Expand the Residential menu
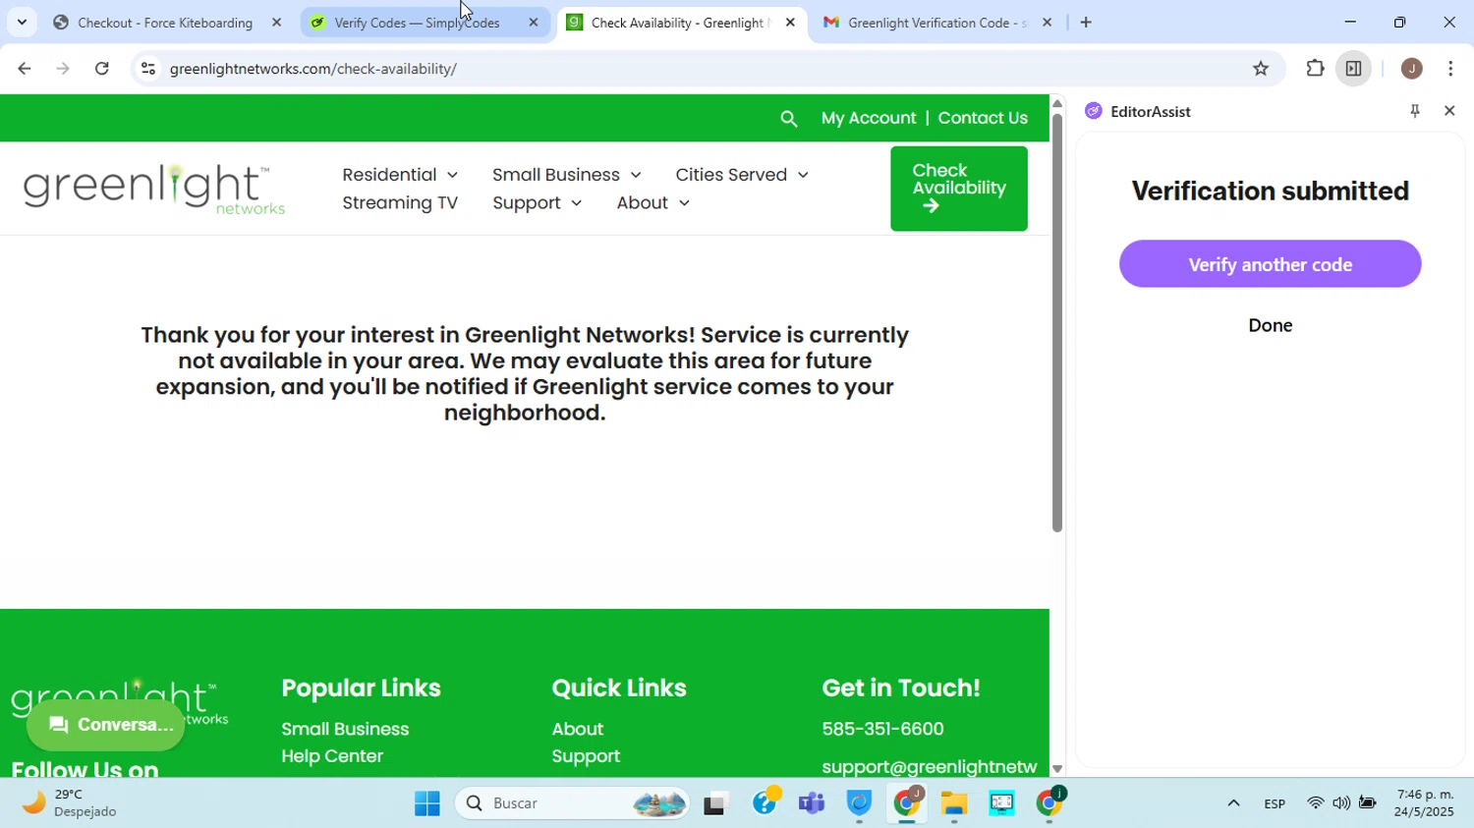The image size is (1474, 828). click(x=400, y=175)
